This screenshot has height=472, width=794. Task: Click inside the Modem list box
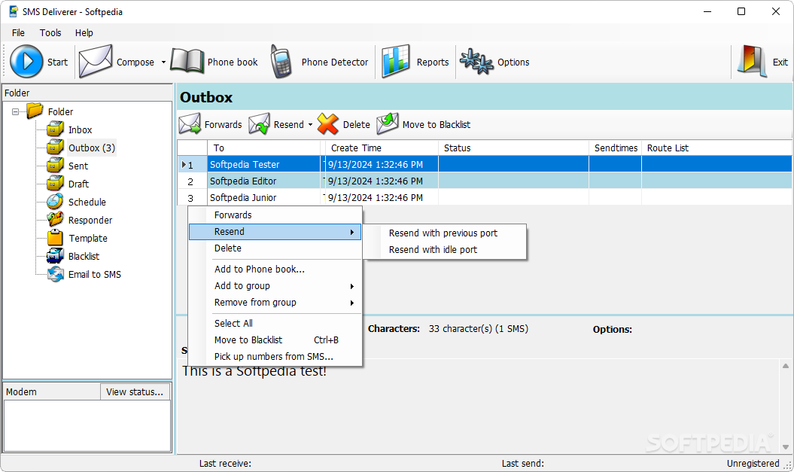pyautogui.click(x=87, y=426)
